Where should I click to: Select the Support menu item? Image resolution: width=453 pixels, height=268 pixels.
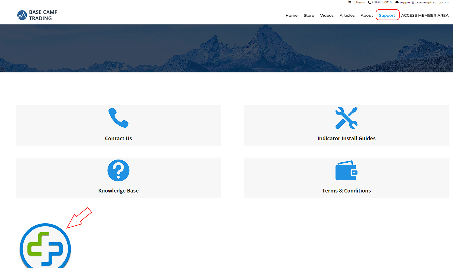(x=387, y=15)
